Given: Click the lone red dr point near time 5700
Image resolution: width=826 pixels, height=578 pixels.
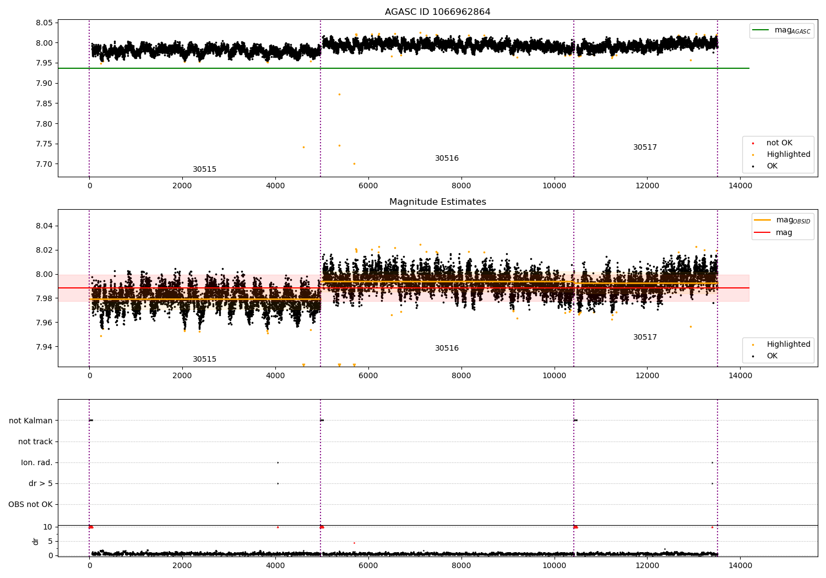Looking at the screenshot, I should click(x=354, y=543).
